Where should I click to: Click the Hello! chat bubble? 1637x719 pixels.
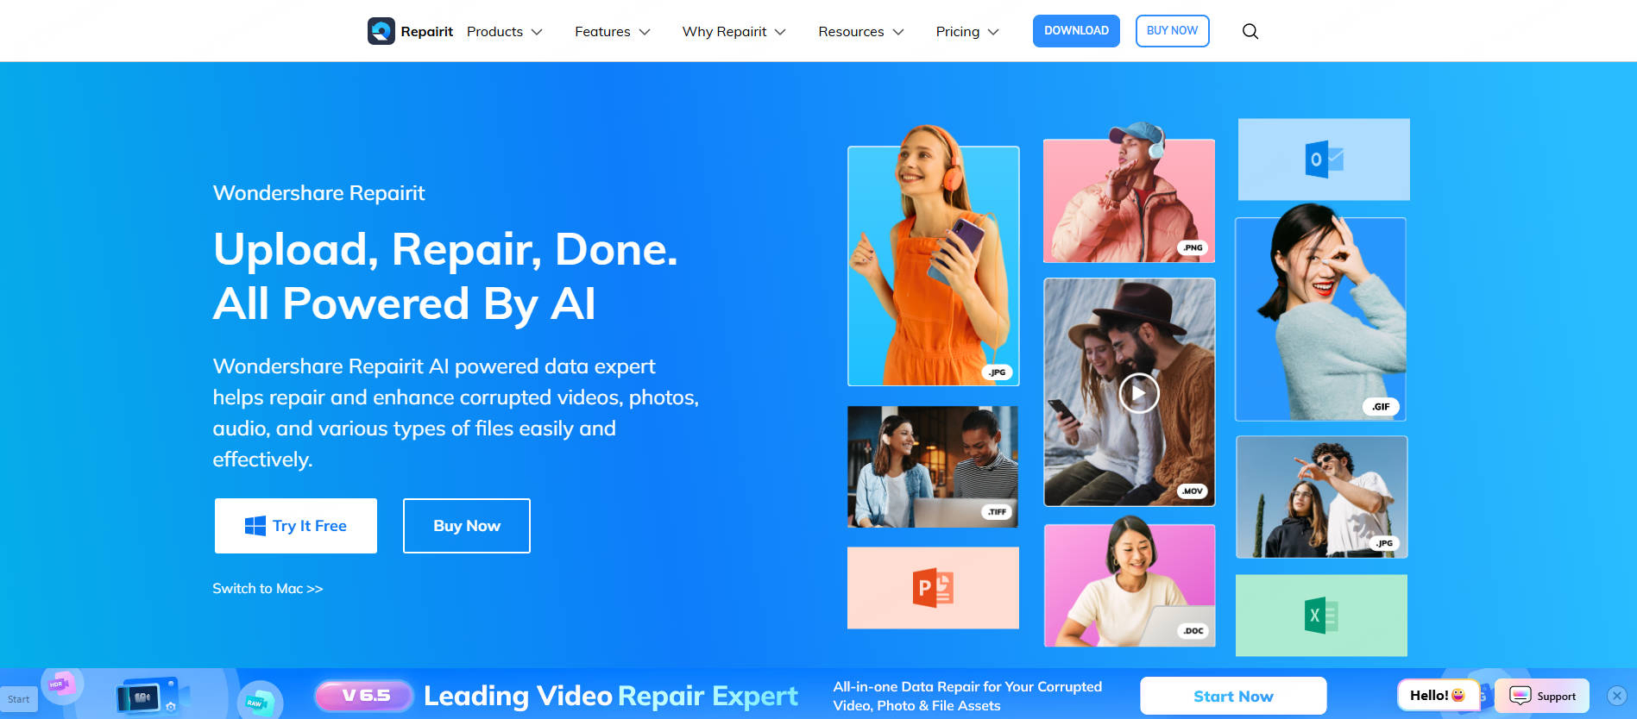click(1437, 695)
